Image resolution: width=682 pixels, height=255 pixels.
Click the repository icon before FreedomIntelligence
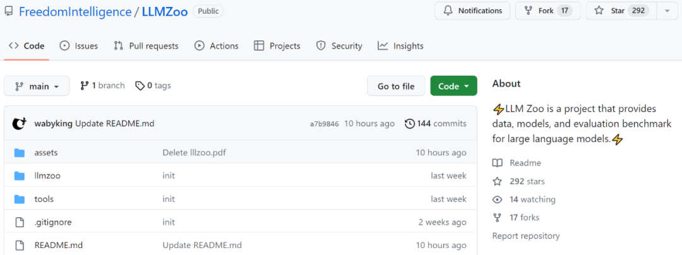[x=9, y=11]
